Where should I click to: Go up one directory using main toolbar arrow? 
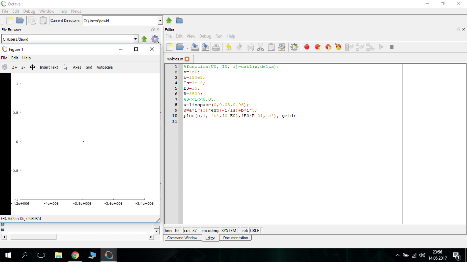pos(169,20)
